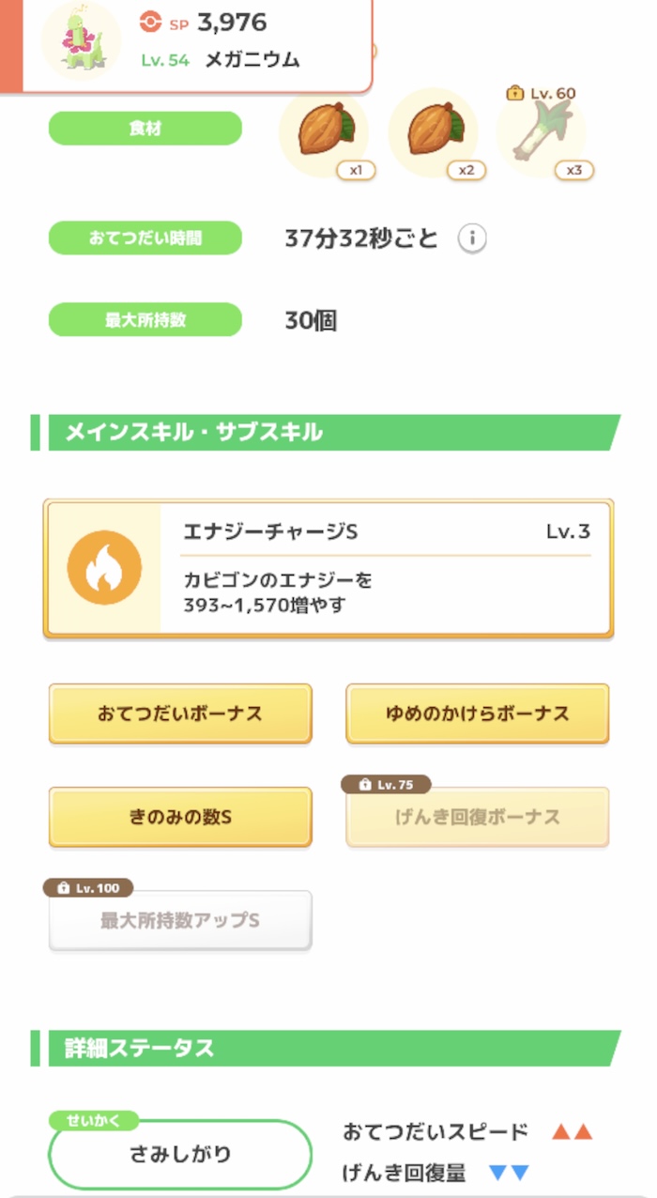Click the Meganium portrait thumbnail
The image size is (657, 1198).
[80, 39]
